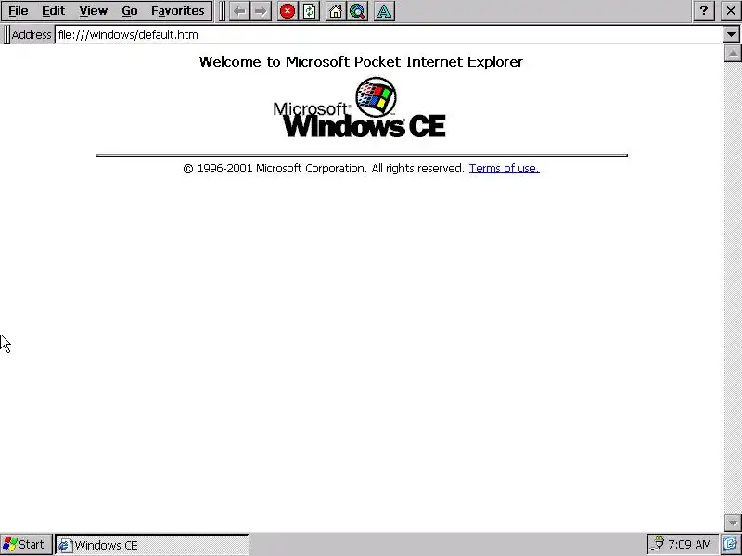
Task: Click the welcome heading text
Action: [361, 62]
